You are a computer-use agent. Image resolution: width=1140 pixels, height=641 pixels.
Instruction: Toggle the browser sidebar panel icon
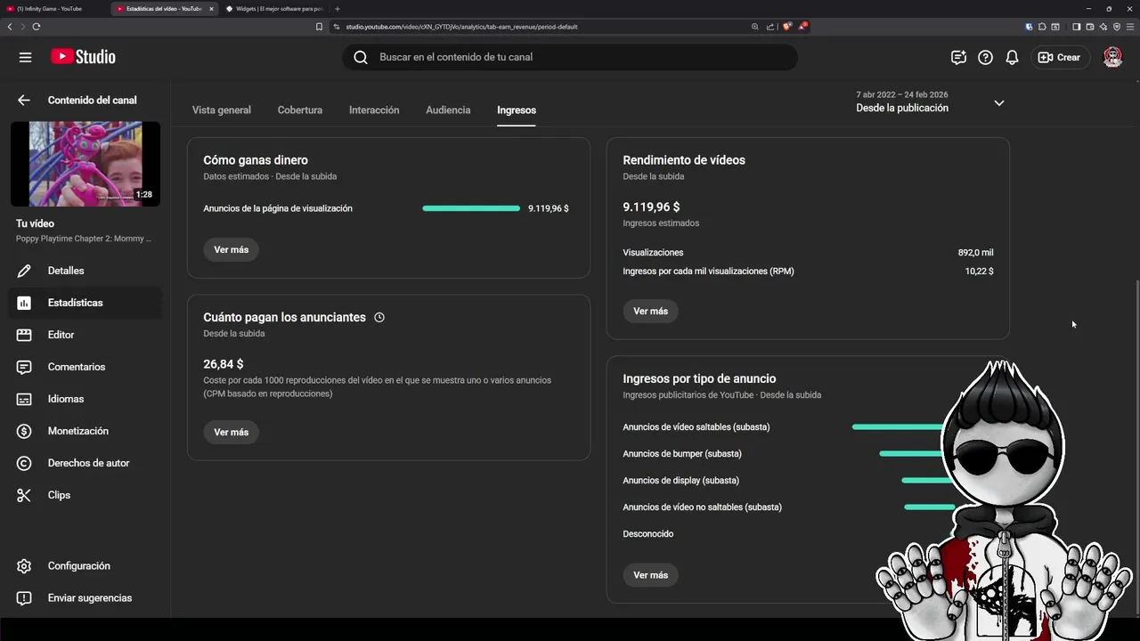(1076, 27)
